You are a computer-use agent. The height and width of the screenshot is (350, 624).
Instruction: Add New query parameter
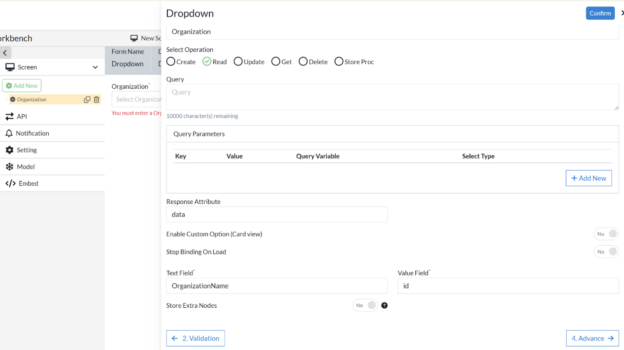point(589,178)
